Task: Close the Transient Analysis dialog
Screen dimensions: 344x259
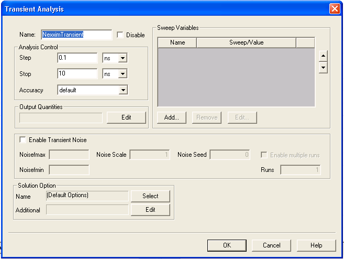Action: [x=334, y=9]
